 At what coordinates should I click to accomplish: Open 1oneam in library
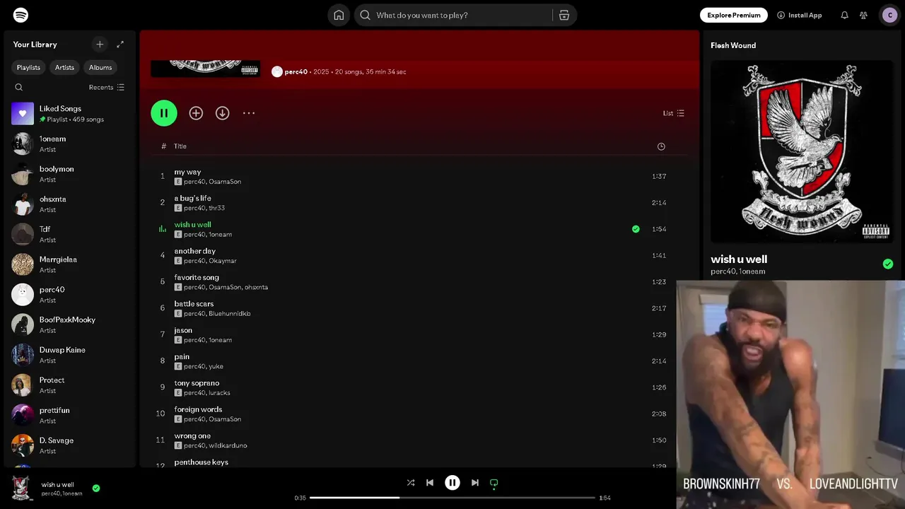(69, 144)
